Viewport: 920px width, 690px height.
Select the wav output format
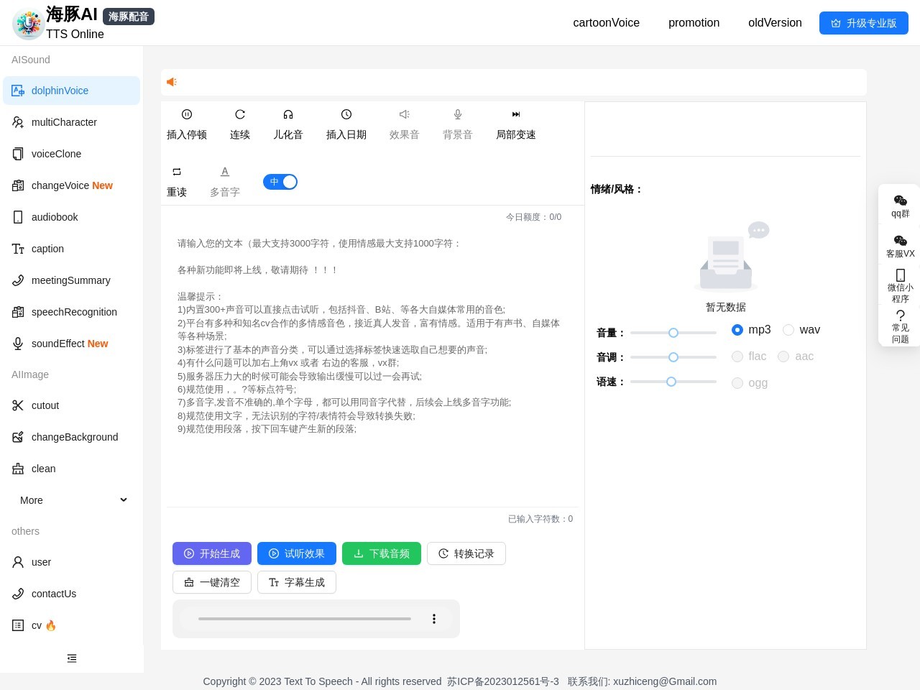pos(788,329)
